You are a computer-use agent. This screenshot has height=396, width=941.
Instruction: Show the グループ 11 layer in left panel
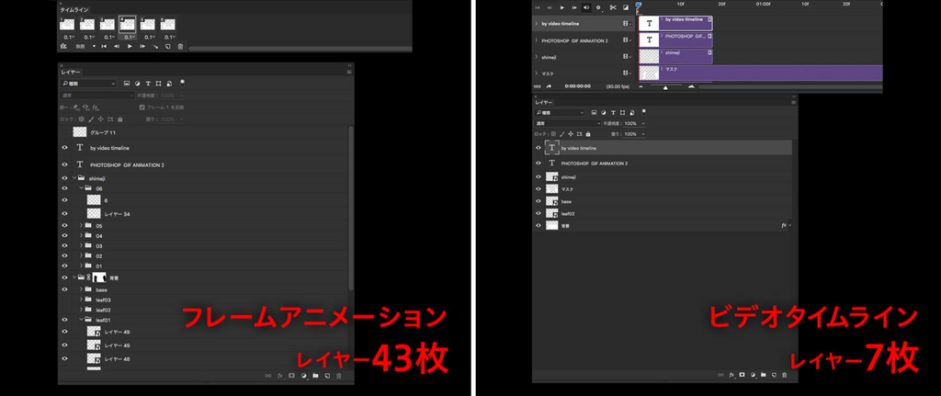(x=65, y=132)
